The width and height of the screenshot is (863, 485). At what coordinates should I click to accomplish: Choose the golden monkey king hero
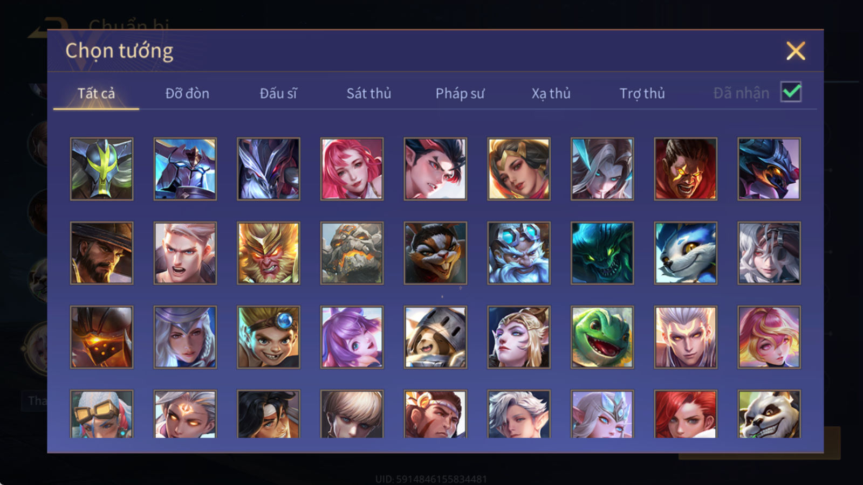tap(268, 253)
